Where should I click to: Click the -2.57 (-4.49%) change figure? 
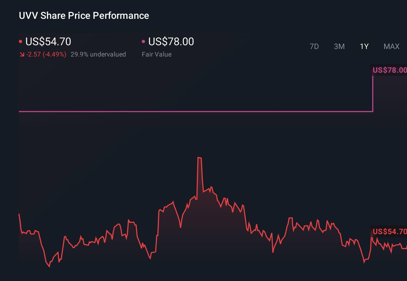pyautogui.click(x=46, y=54)
